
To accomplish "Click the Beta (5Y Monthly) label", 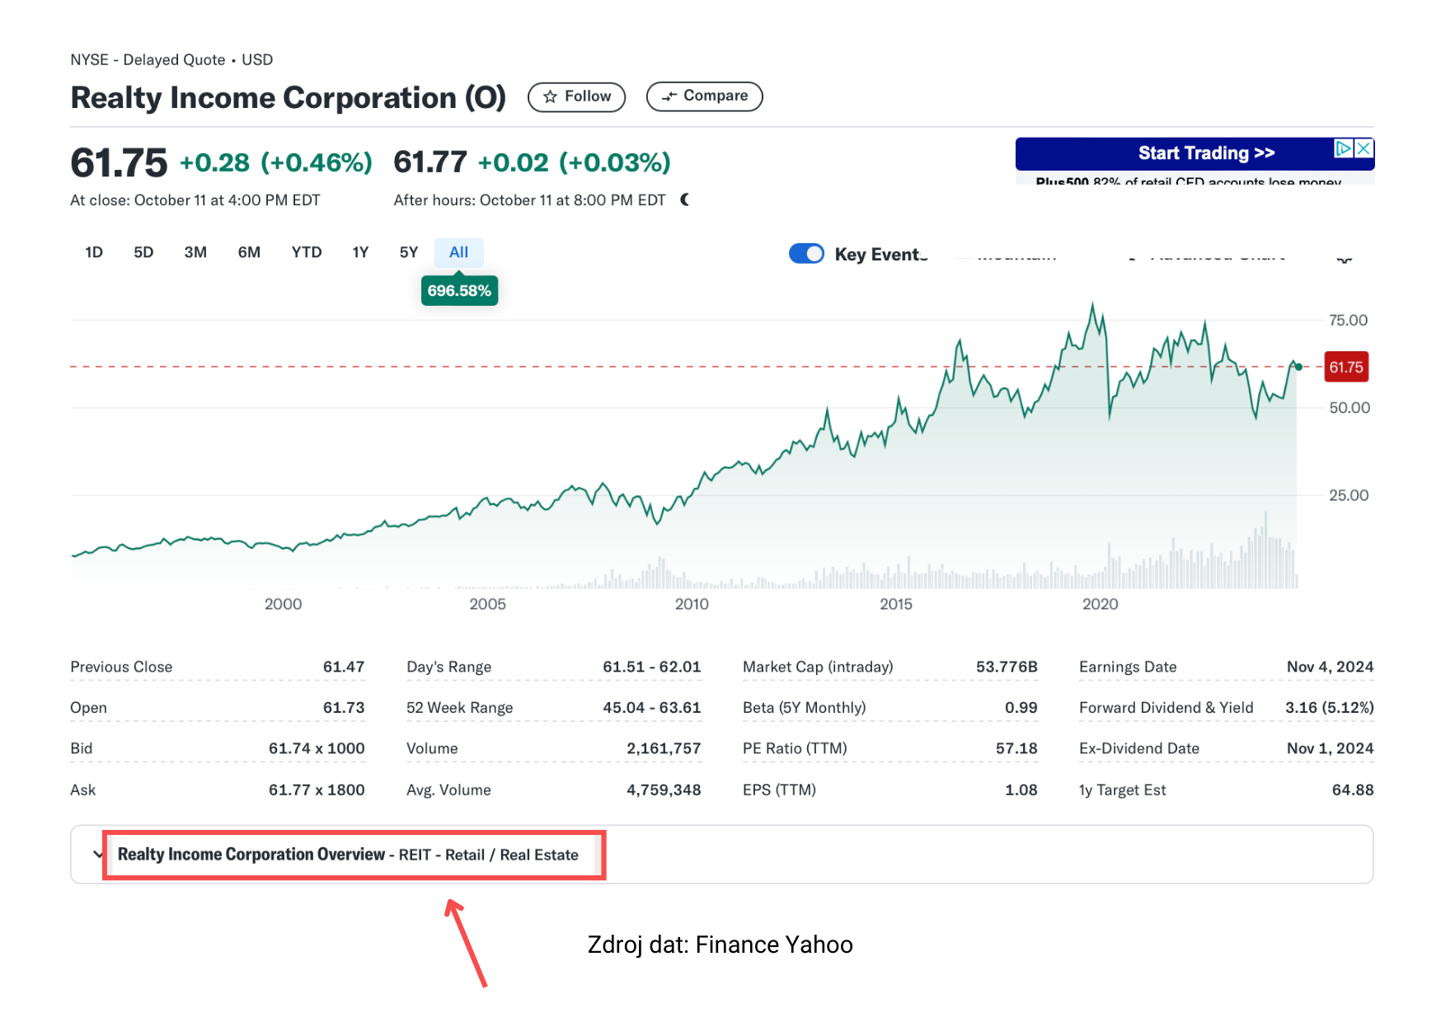I will point(805,708).
